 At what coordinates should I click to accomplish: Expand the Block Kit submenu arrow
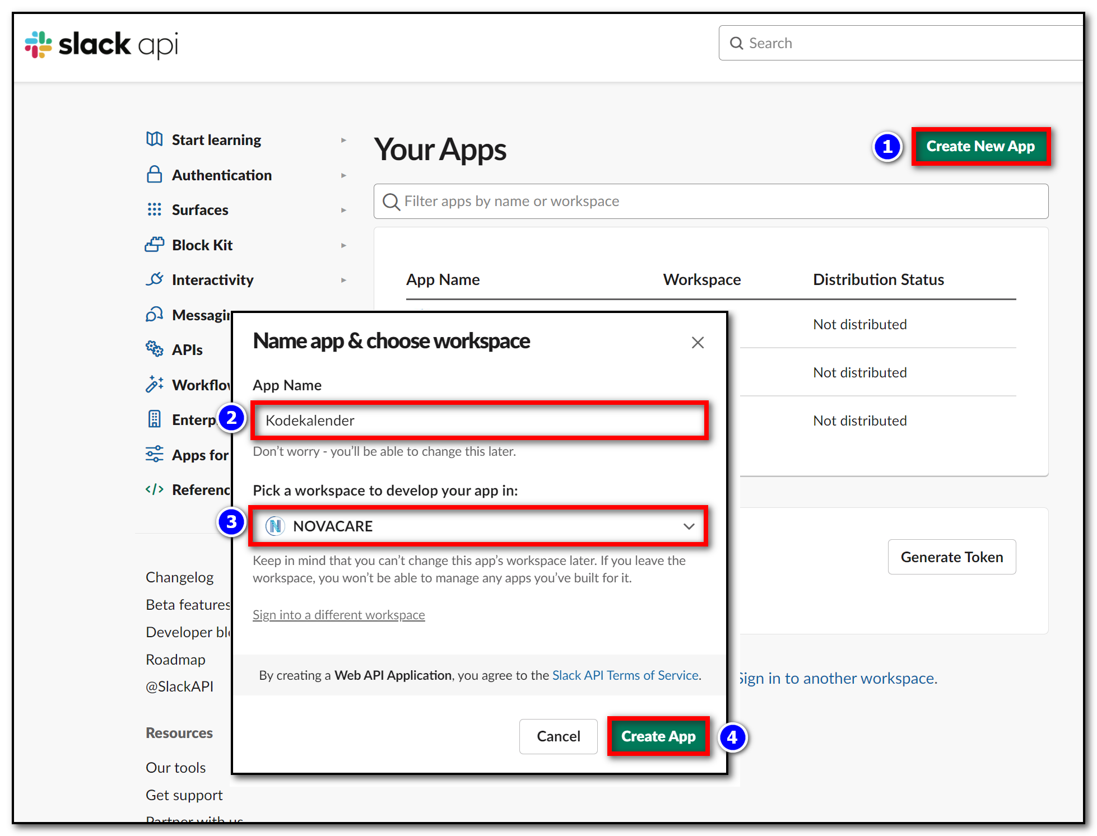tap(343, 245)
